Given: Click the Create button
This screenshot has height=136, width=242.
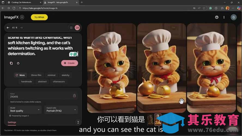Looking at the screenshot, I should tap(69, 63).
